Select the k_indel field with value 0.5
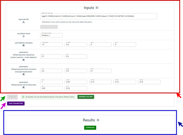 point(76,45)
